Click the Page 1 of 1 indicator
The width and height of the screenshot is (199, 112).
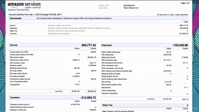[185, 3]
